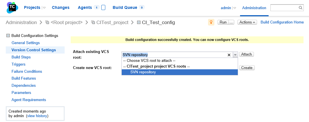Viewport: 309px width, 122px height.
Task: Go to Build Steps settings
Action: click(21, 57)
